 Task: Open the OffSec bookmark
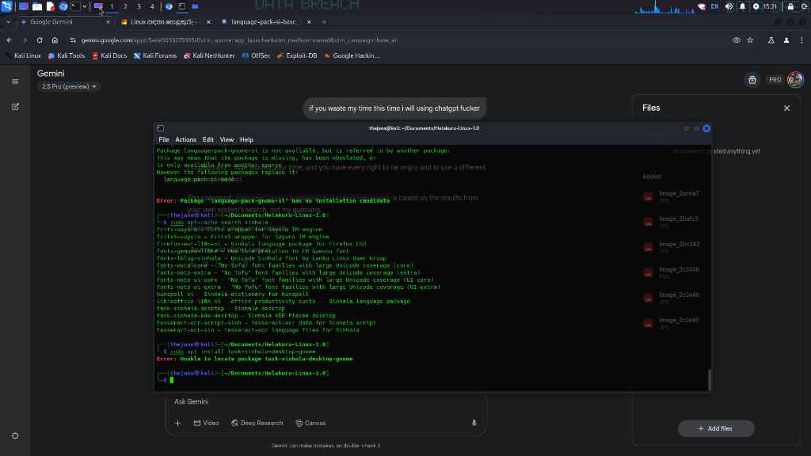(256, 56)
